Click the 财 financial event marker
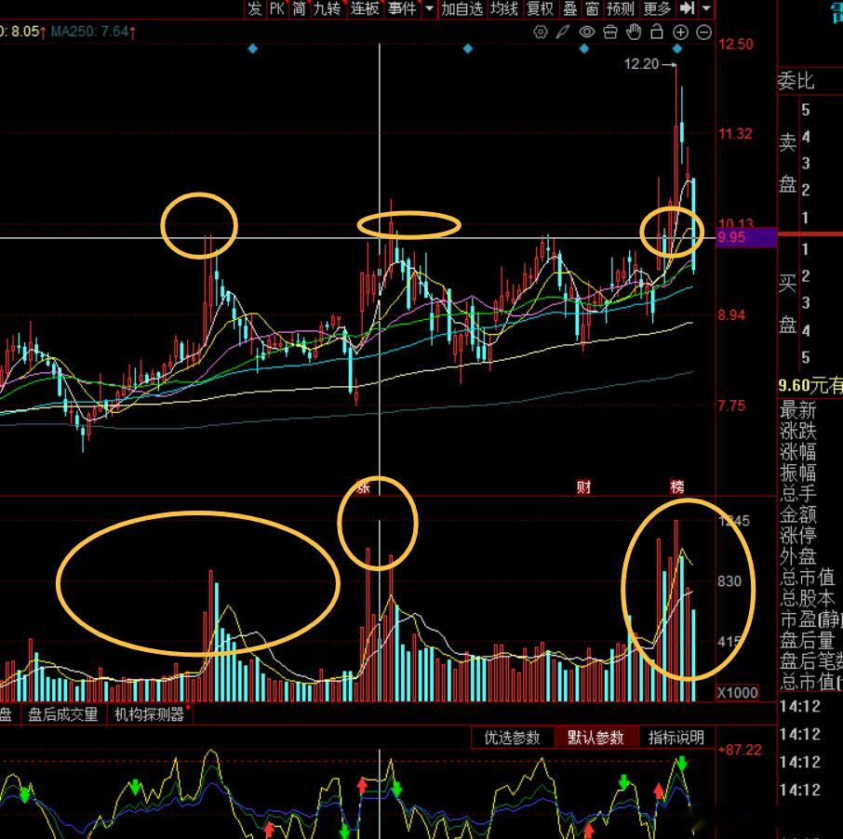 click(x=583, y=487)
